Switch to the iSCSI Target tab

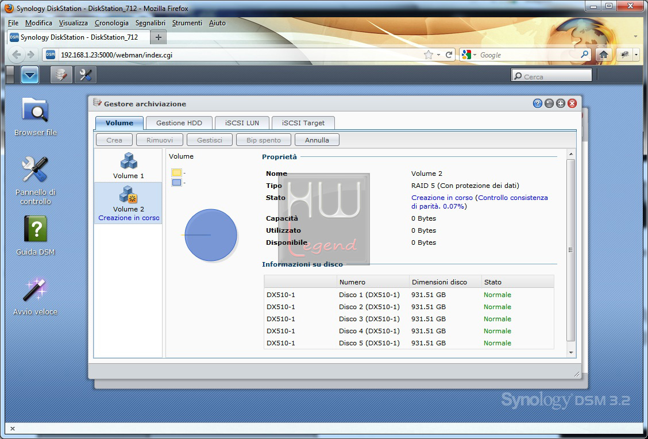[303, 123]
